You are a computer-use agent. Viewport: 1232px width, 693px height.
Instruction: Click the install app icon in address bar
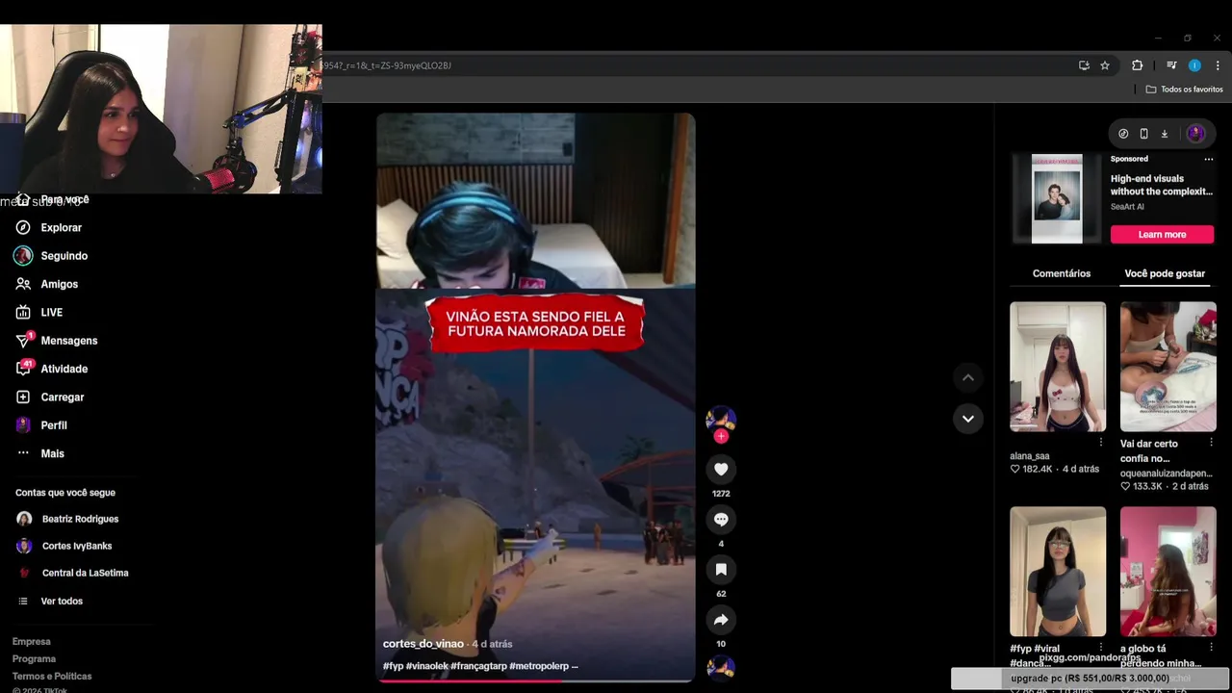point(1084,65)
